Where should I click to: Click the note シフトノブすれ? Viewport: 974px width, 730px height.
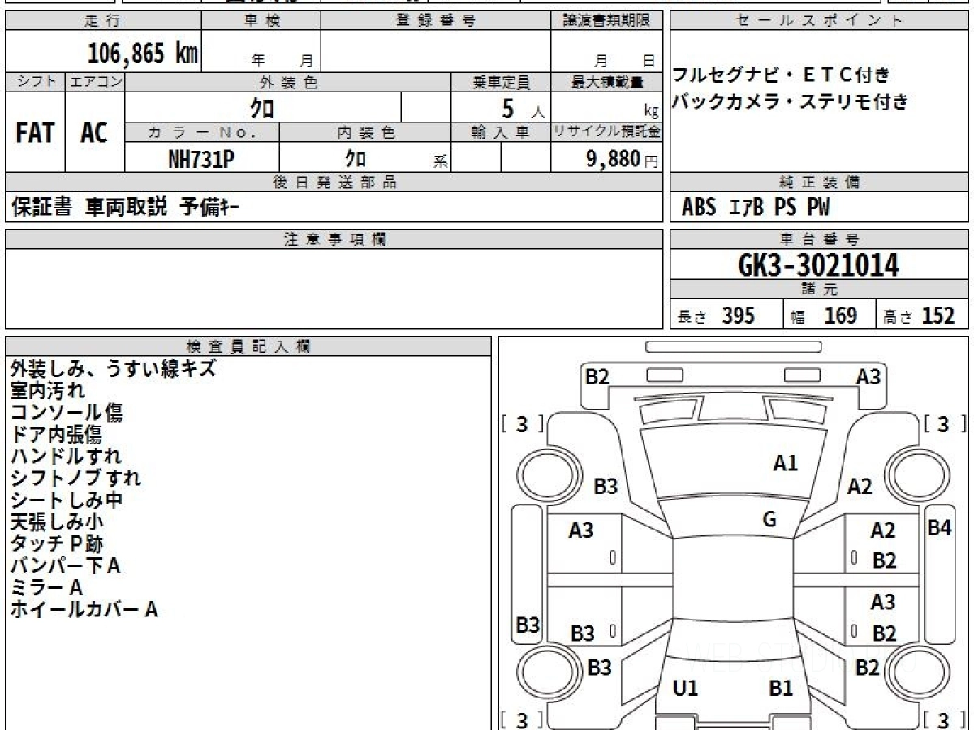pos(76,479)
